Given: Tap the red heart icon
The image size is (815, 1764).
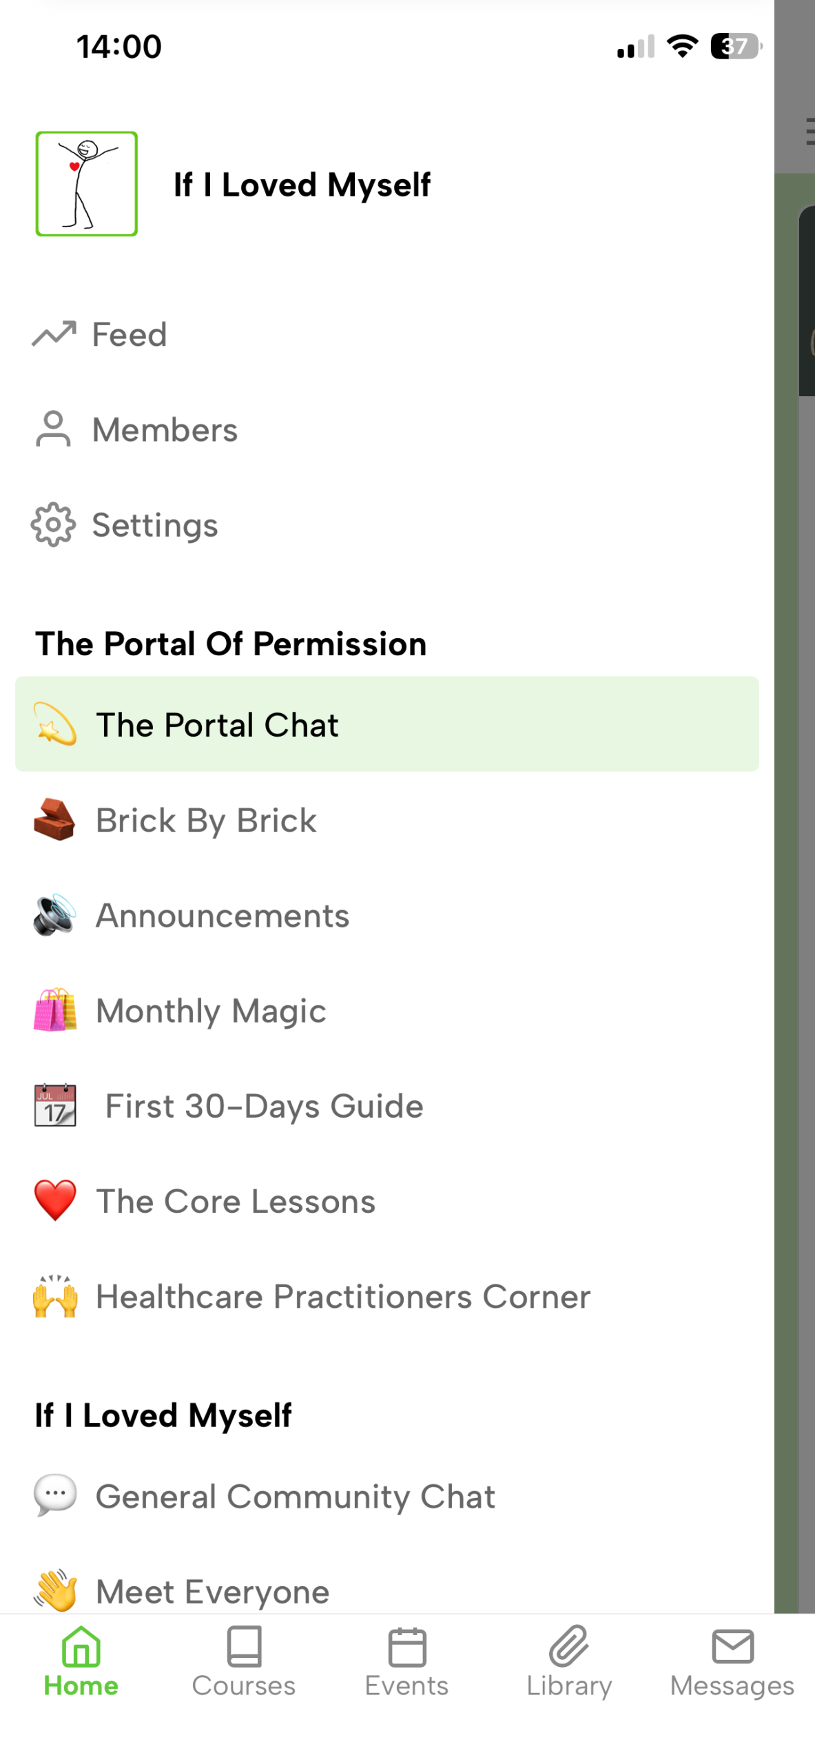Looking at the screenshot, I should (x=54, y=1200).
